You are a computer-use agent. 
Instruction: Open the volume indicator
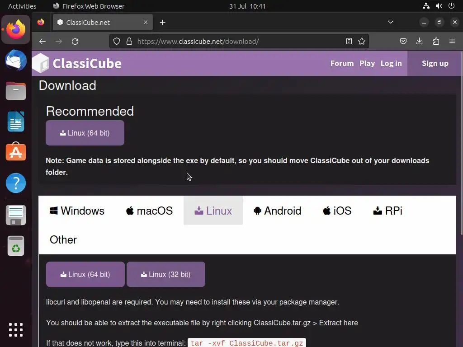click(x=439, y=6)
